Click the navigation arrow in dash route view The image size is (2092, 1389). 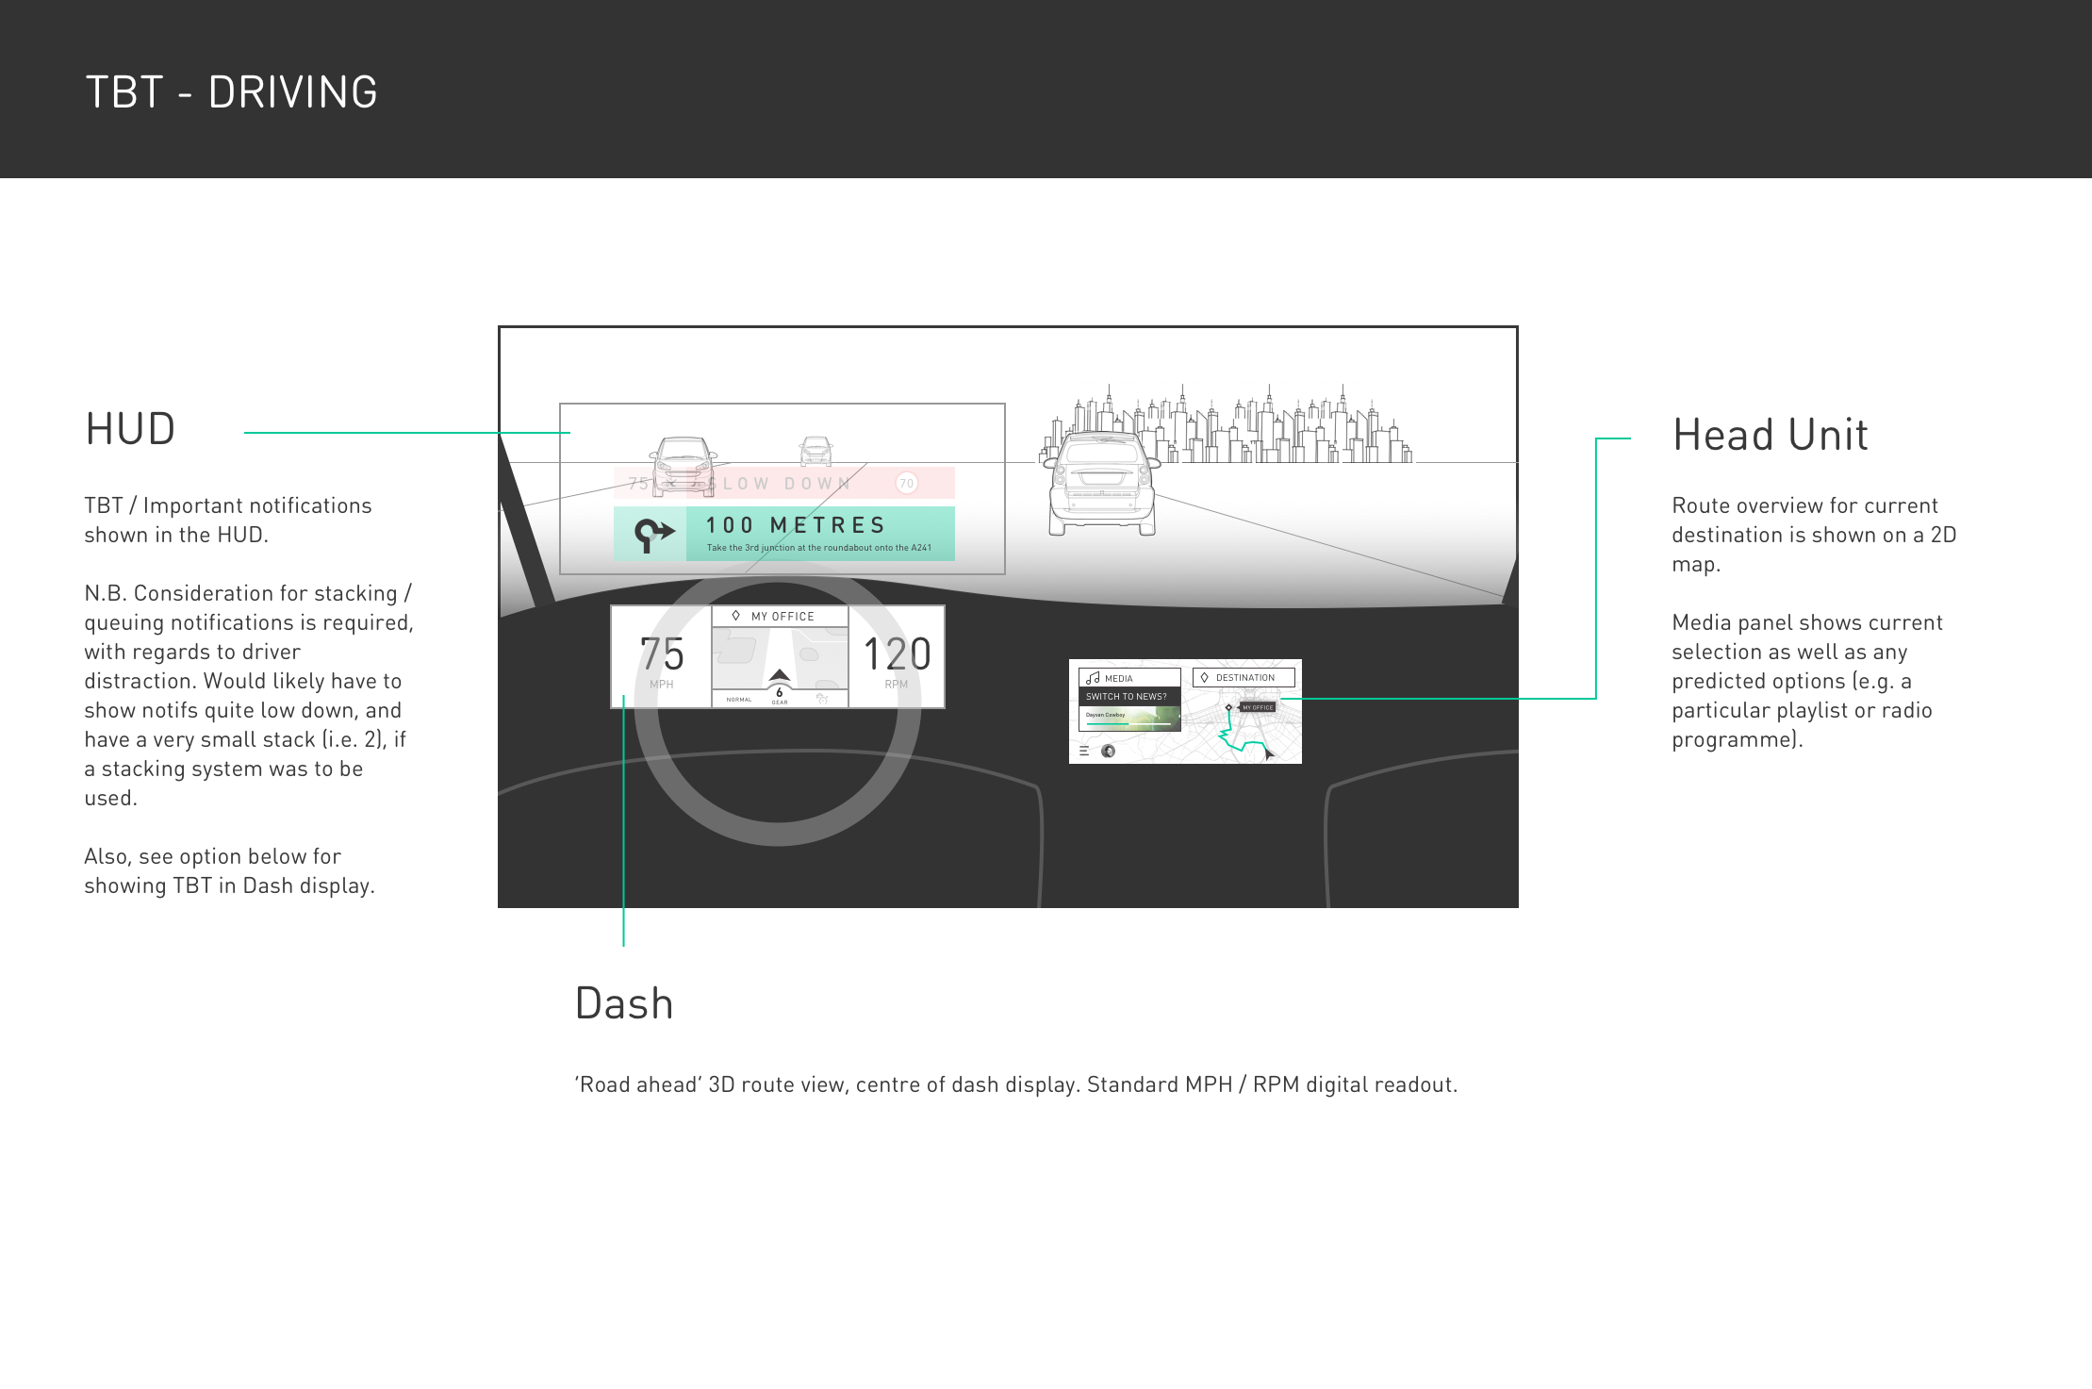pos(779,675)
